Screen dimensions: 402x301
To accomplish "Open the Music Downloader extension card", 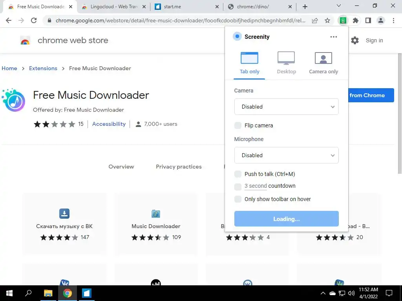I will tap(156, 224).
